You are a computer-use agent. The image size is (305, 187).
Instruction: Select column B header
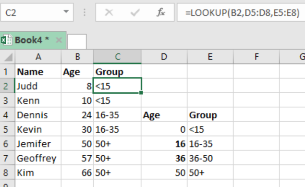[77, 57]
